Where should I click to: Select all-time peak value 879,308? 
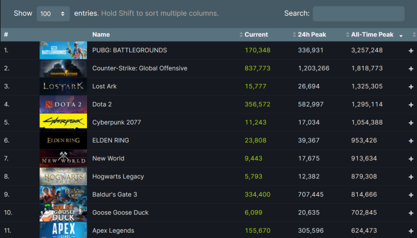[x=364, y=177]
